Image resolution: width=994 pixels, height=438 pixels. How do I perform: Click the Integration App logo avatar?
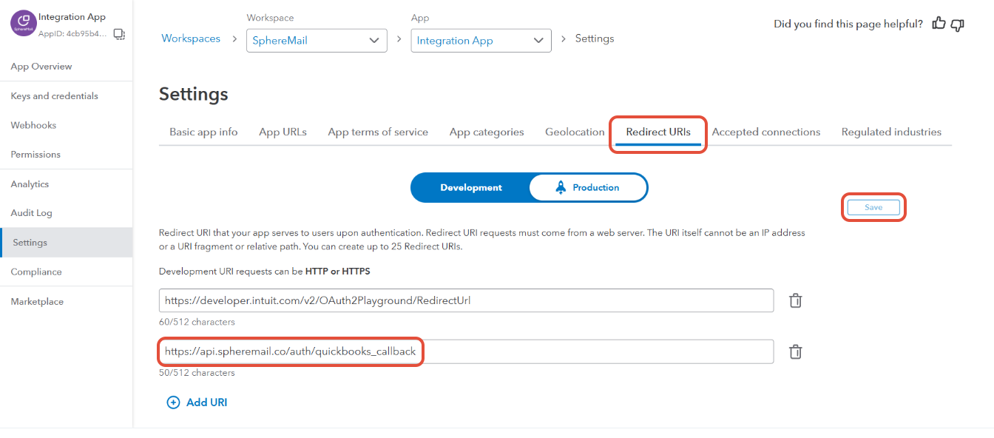click(23, 24)
